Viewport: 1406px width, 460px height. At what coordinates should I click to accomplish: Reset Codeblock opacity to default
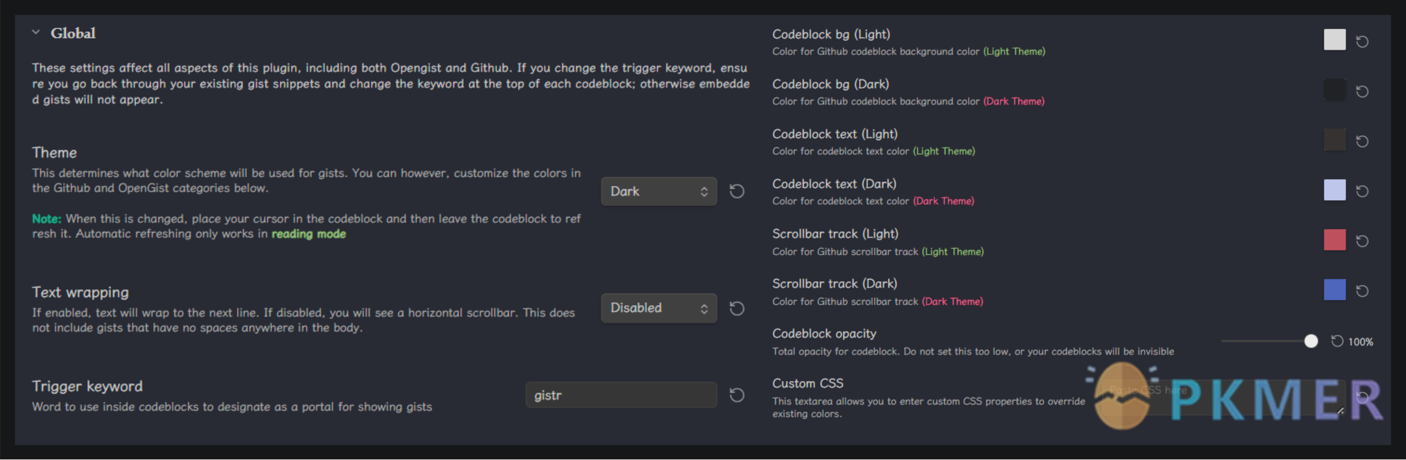click(x=1337, y=341)
